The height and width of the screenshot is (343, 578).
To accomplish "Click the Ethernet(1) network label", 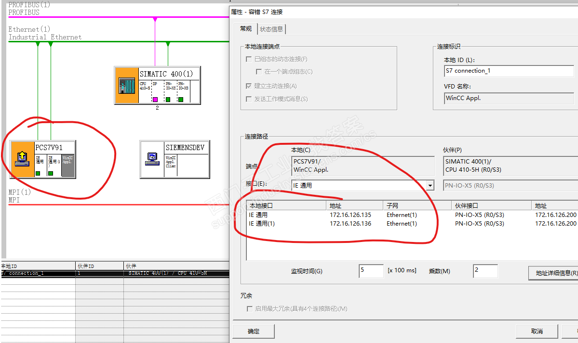I will 29,29.
